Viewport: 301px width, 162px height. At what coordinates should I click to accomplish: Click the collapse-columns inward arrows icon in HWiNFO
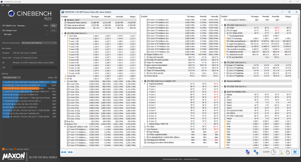pos(70,152)
